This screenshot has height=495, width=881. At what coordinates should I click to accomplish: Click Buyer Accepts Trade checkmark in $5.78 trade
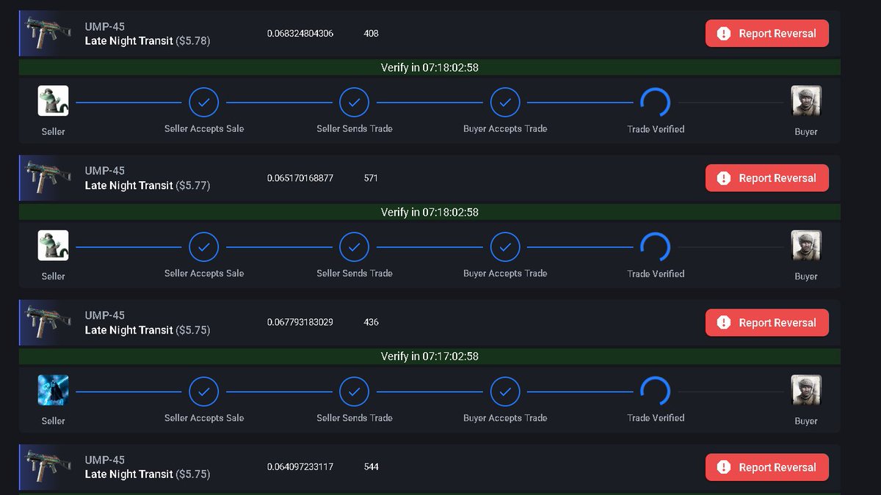[505, 103]
